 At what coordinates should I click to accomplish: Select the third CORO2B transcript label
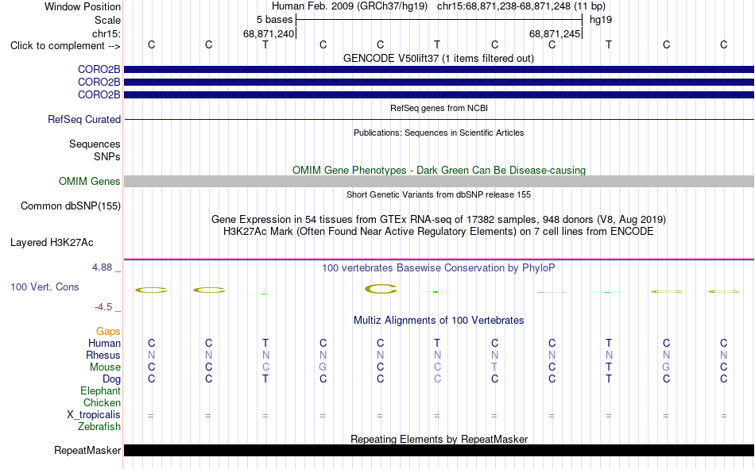point(99,94)
